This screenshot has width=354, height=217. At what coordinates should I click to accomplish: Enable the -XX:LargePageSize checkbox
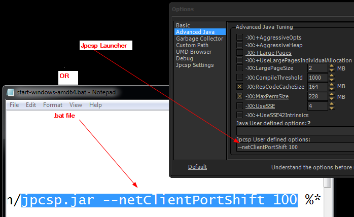(239, 68)
